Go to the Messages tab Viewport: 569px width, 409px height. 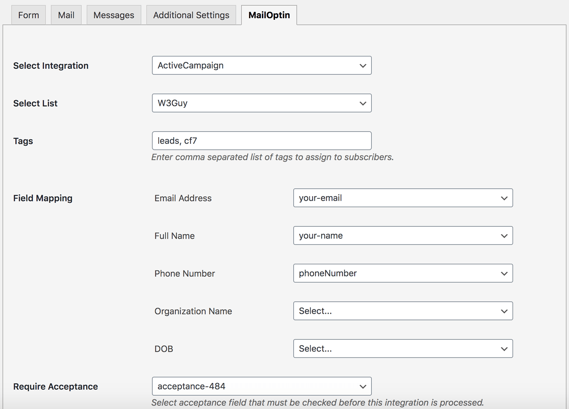(x=114, y=15)
